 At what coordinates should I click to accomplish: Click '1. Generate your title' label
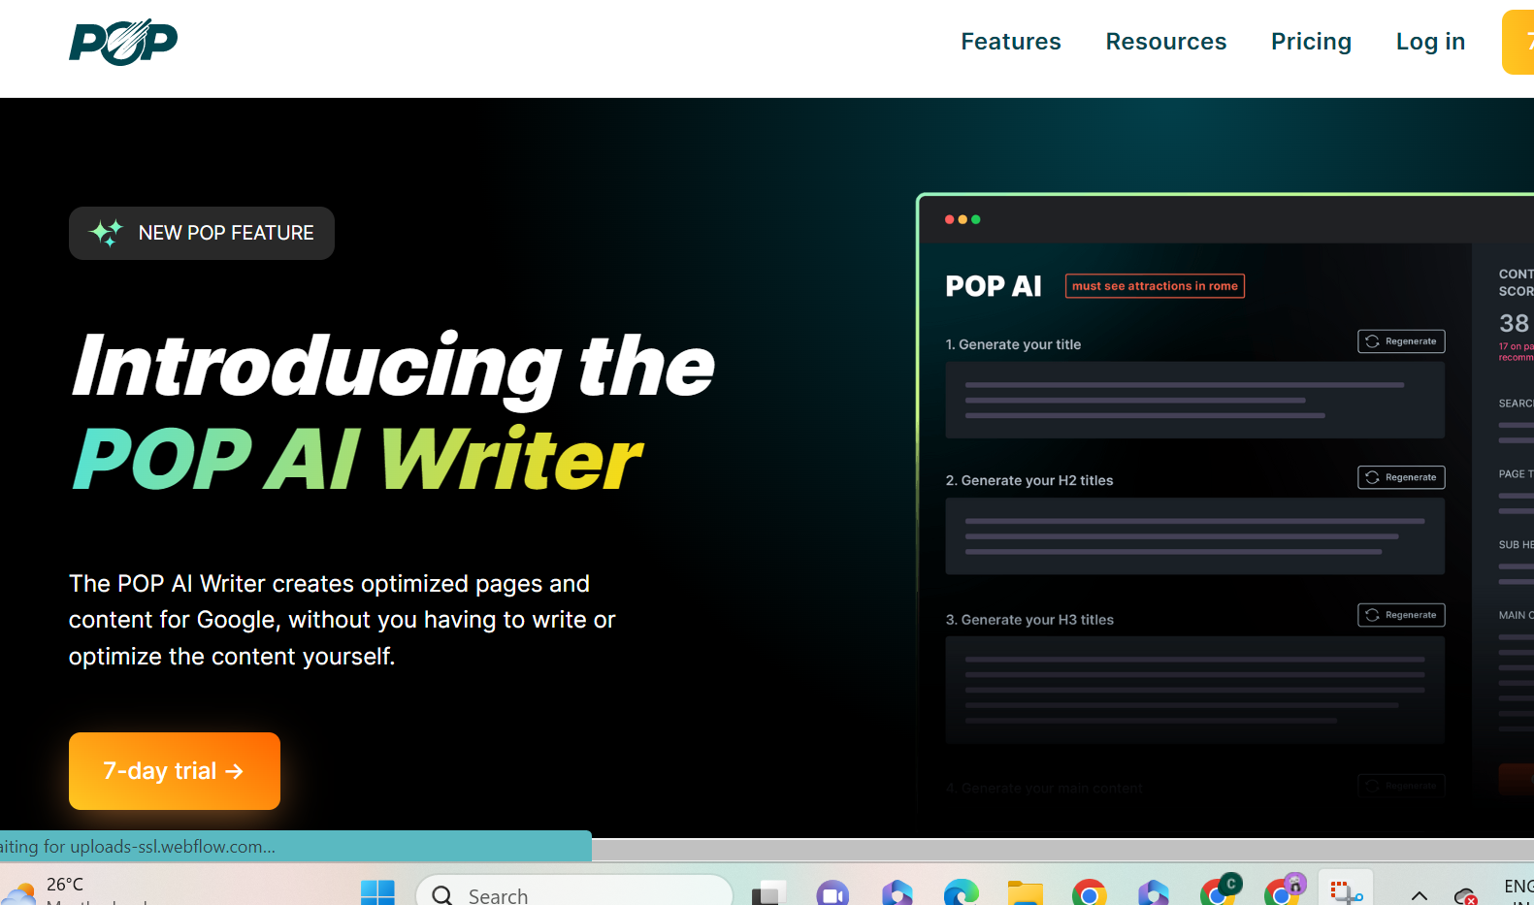[x=1013, y=344]
